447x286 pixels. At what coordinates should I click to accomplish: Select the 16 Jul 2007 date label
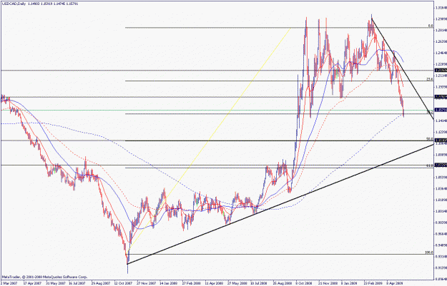tap(77, 283)
